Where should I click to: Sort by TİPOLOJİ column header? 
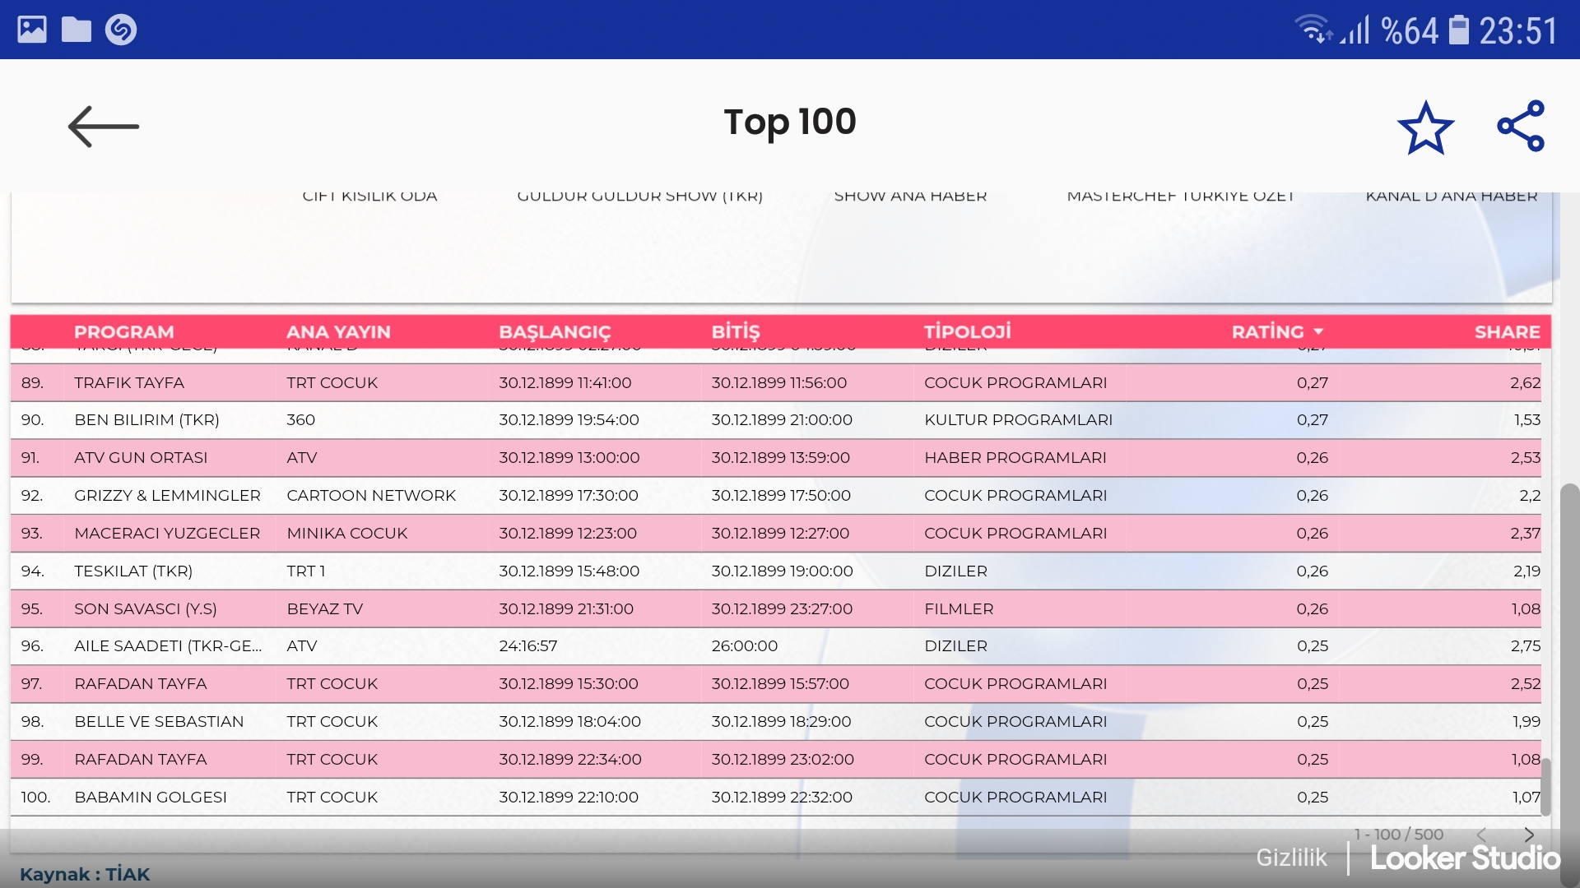[967, 331]
